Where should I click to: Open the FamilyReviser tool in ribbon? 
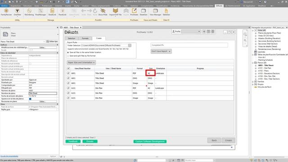click(6, 12)
